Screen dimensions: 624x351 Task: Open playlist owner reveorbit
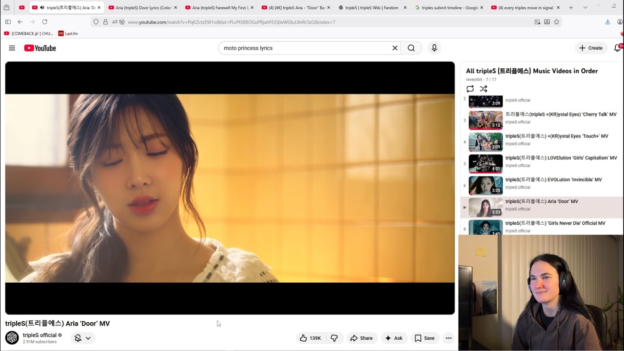point(474,79)
